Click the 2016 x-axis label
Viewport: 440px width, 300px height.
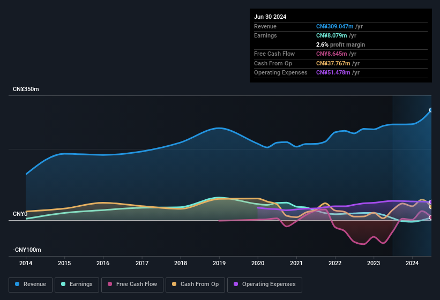coord(103,263)
